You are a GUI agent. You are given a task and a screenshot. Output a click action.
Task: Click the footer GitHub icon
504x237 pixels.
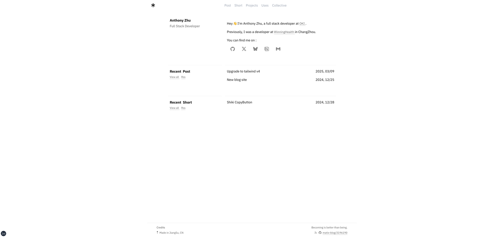320,233
